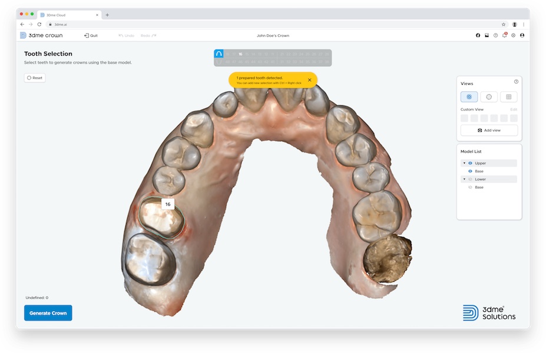Collapse the Upper model tree group
This screenshot has width=546, height=353.
tap(464, 163)
